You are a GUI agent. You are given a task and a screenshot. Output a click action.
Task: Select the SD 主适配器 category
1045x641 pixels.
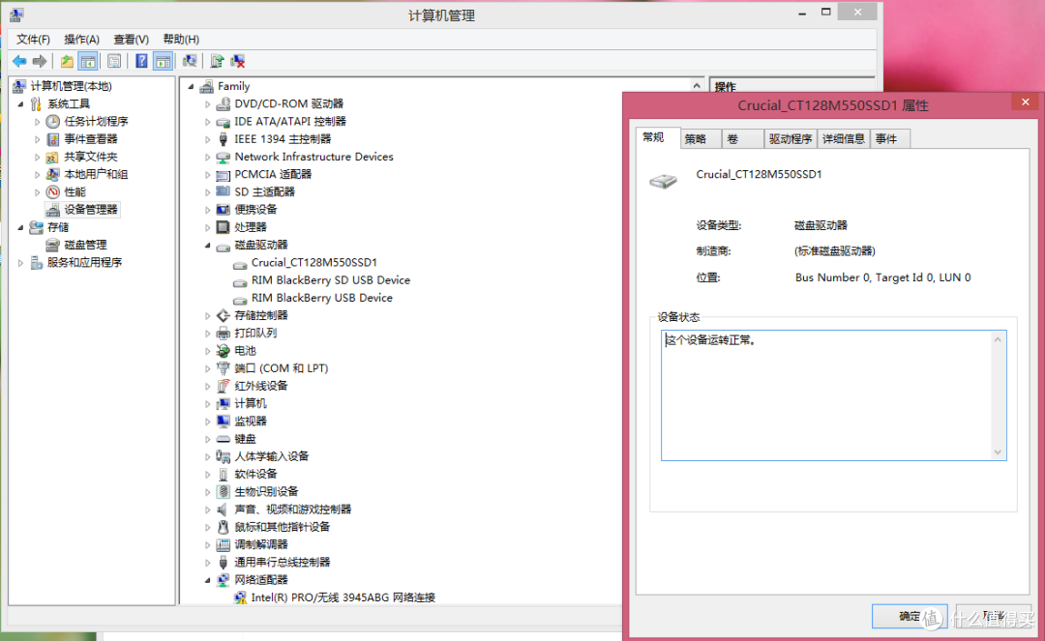pyautogui.click(x=264, y=191)
